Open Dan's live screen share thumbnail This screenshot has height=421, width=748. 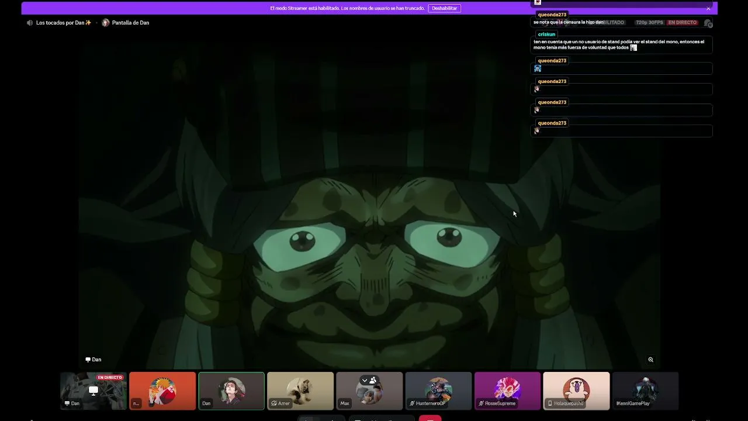pos(93,391)
